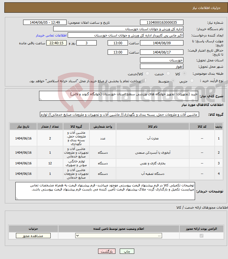
Task: Click the buyer notes text area
Action: [105, 191]
